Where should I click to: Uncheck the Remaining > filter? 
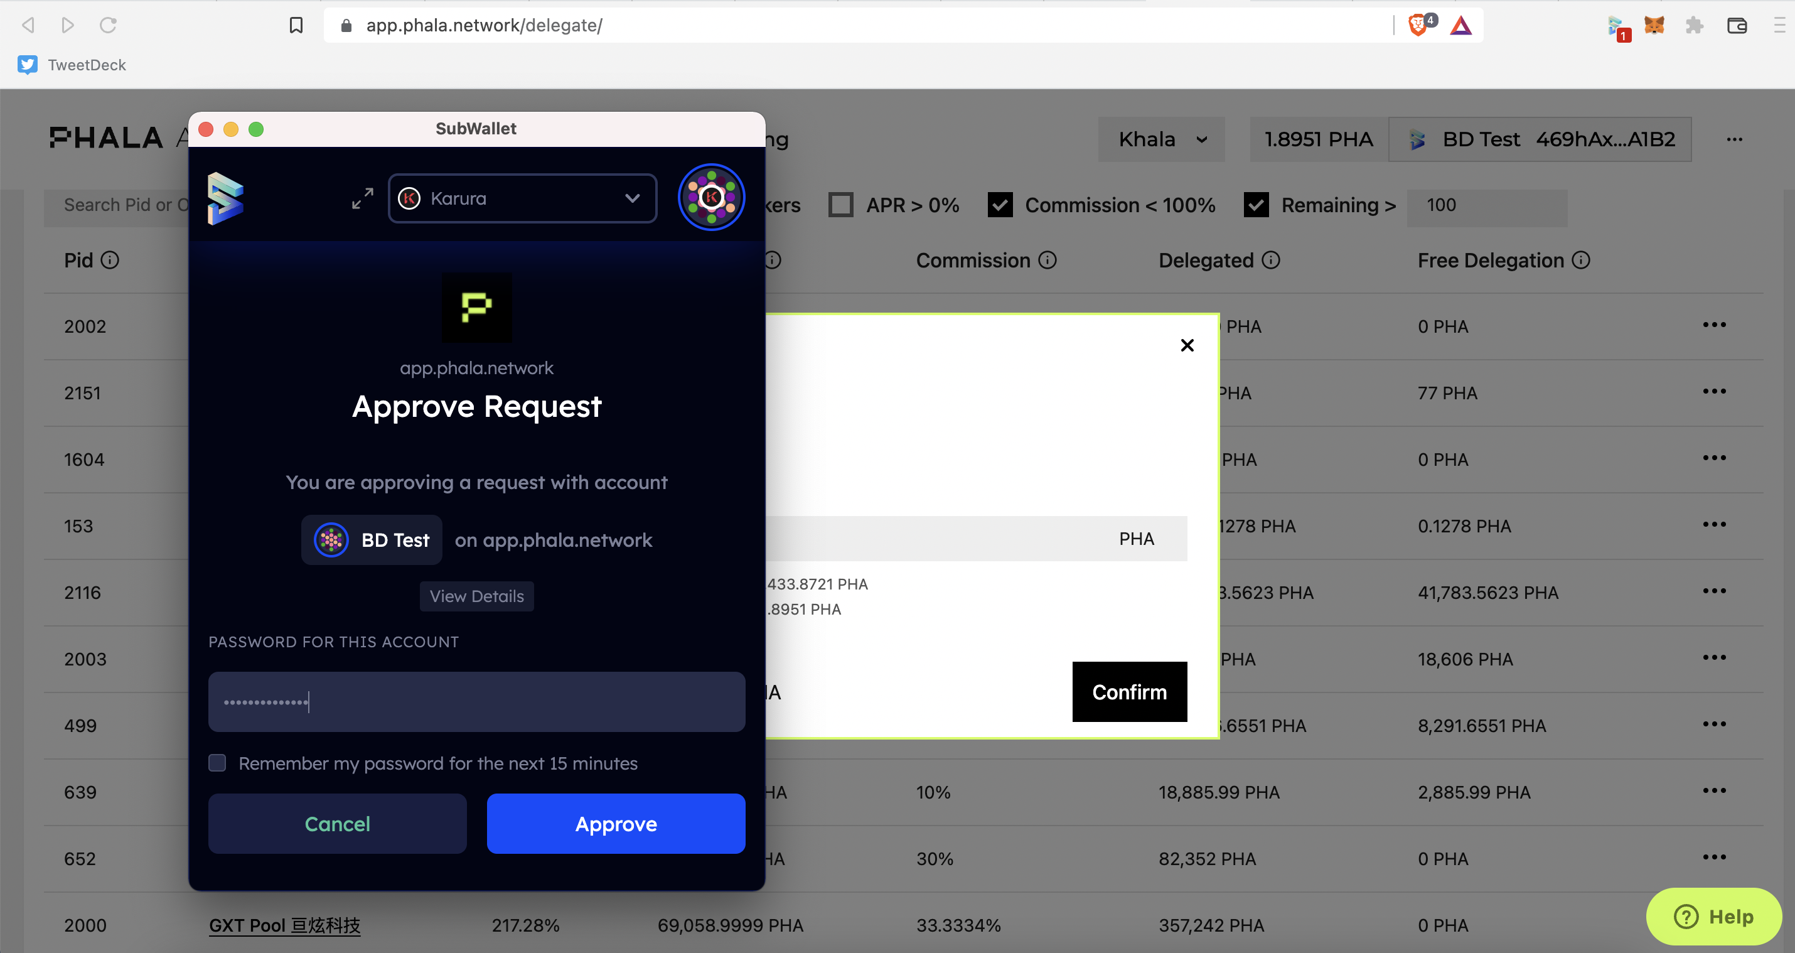(x=1256, y=205)
